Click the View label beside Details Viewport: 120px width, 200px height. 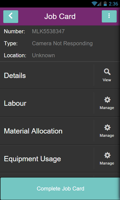(x=107, y=80)
